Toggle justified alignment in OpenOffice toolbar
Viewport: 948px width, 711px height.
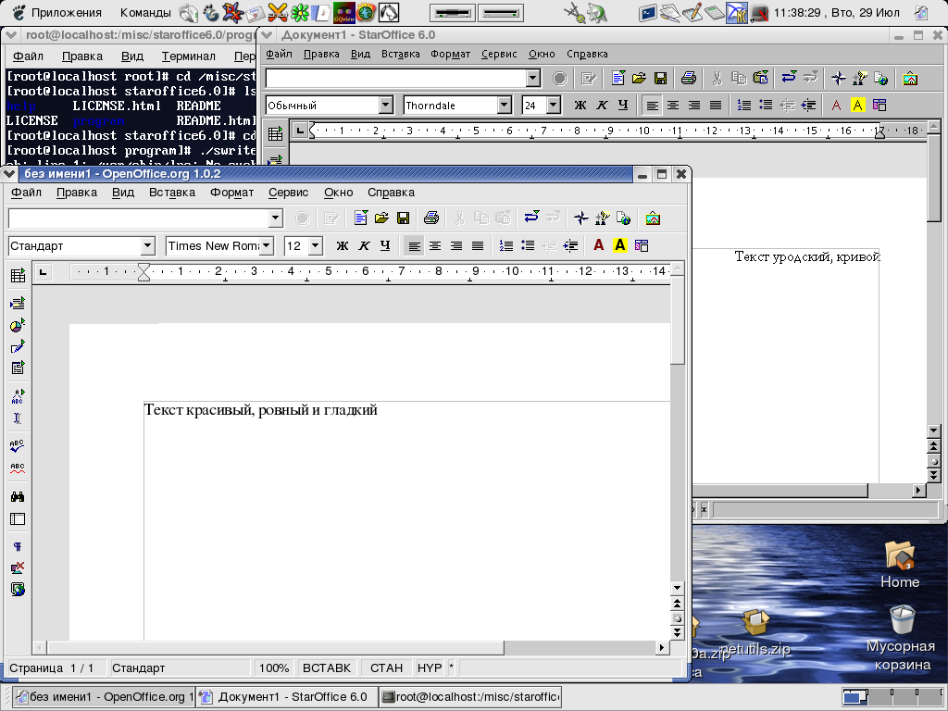478,245
